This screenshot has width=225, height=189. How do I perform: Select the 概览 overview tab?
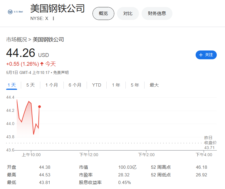pos(103,14)
